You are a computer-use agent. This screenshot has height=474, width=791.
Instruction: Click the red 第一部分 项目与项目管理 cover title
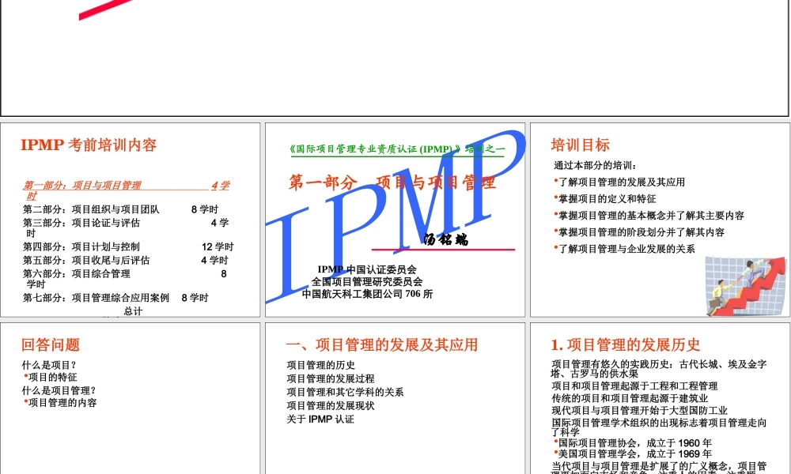[392, 182]
